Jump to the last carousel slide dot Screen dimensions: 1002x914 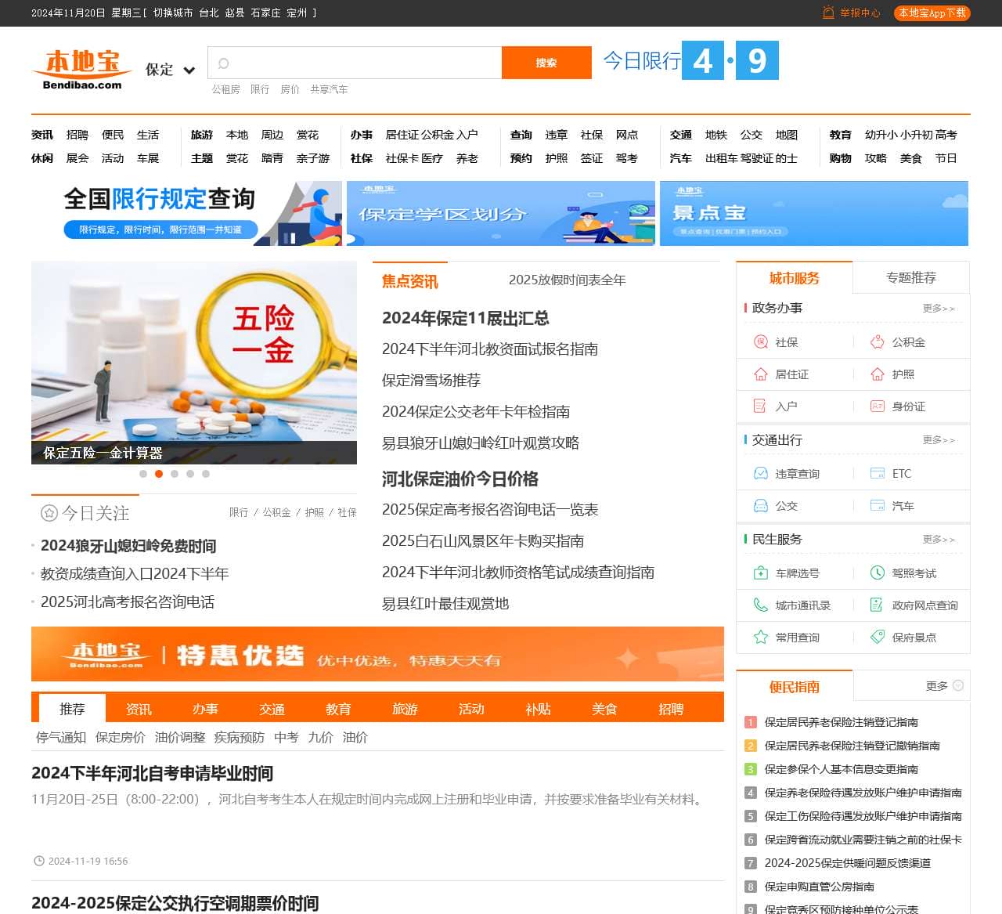pos(206,474)
